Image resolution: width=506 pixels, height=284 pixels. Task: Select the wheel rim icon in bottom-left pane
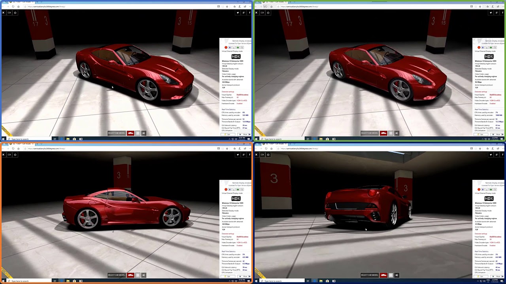point(138,275)
